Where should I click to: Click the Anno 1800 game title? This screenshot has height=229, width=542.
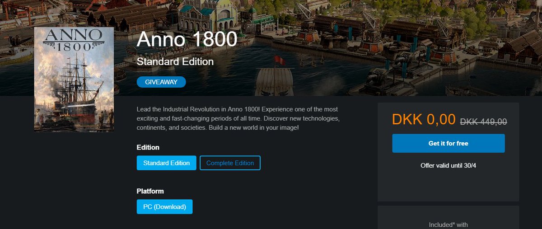(187, 40)
